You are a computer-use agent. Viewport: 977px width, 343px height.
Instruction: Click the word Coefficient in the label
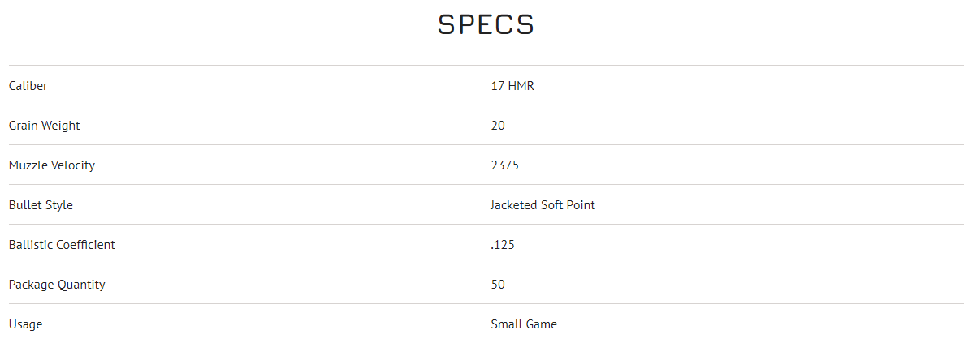[85, 244]
